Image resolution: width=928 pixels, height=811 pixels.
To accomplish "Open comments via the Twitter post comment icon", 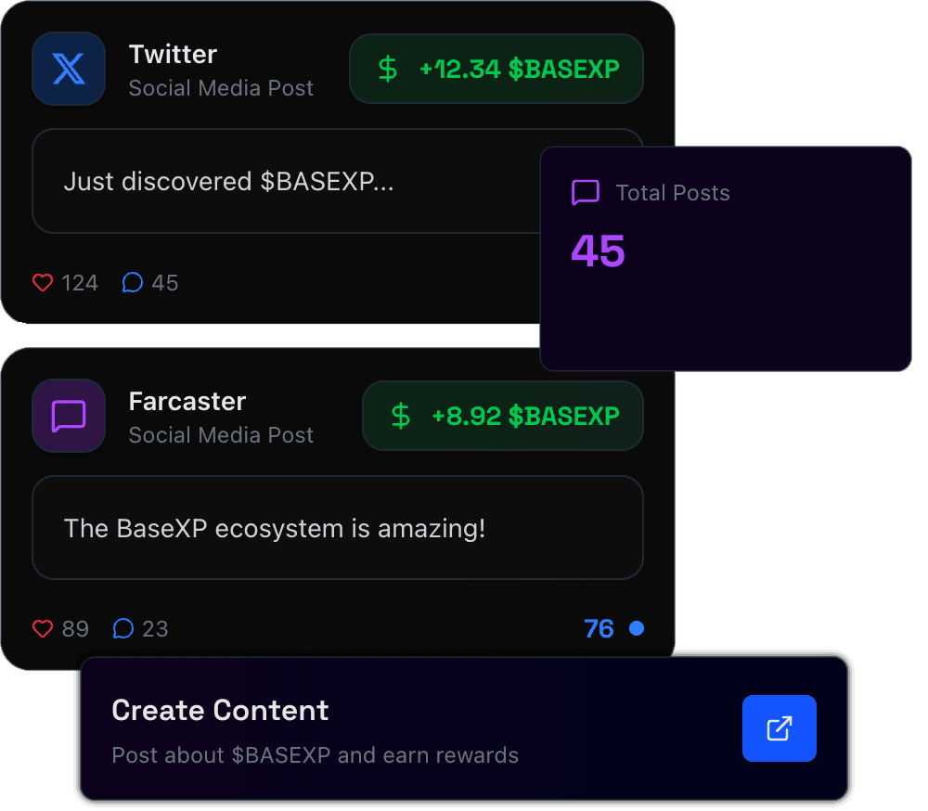I will [x=132, y=282].
